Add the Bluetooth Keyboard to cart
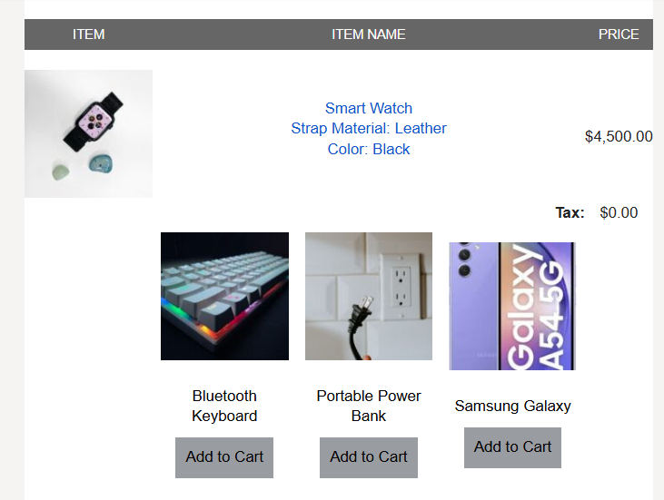The height and width of the screenshot is (500, 664). click(224, 457)
